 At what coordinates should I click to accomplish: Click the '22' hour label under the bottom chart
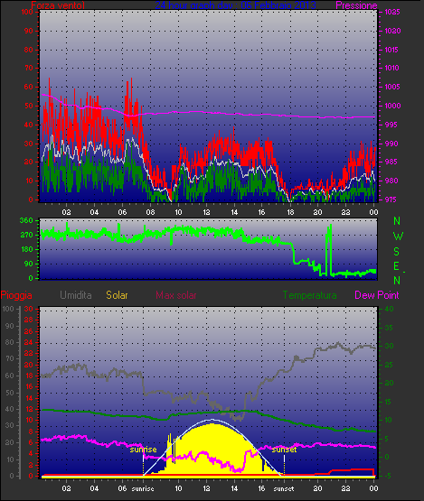pos(345,488)
